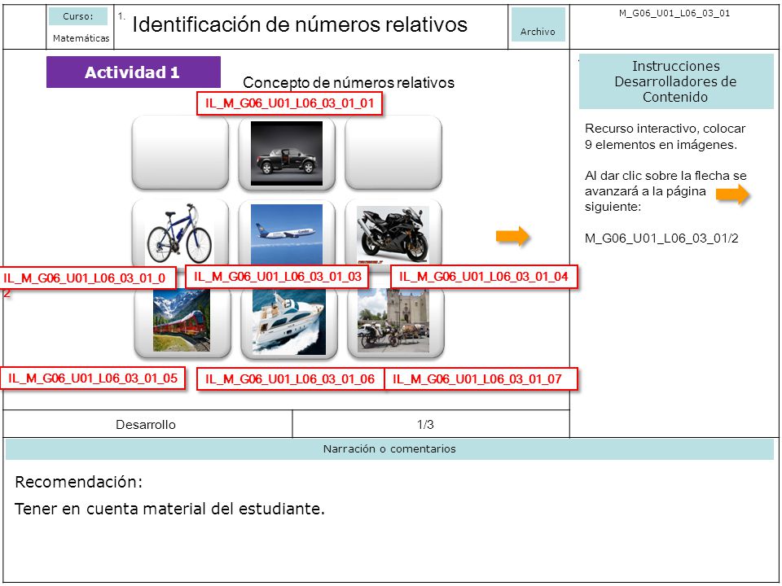Select the label IL_M_G06_U01_L06_03_01_05
Screen dimensions: 782x586
tap(93, 378)
